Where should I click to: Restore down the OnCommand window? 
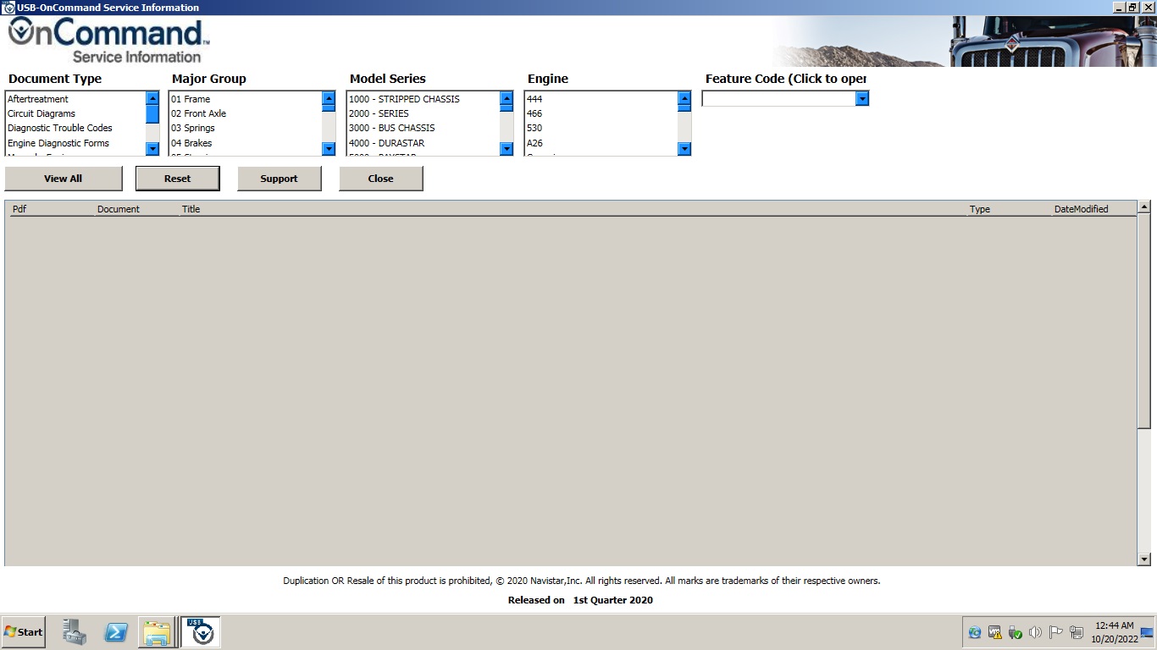(x=1133, y=7)
